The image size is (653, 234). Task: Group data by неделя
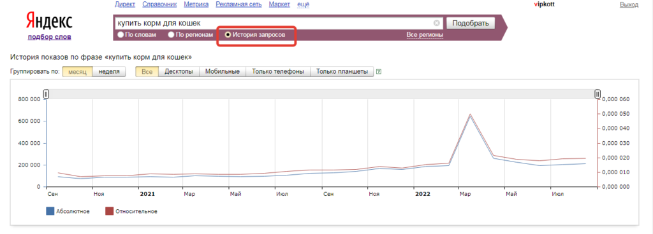(x=108, y=72)
